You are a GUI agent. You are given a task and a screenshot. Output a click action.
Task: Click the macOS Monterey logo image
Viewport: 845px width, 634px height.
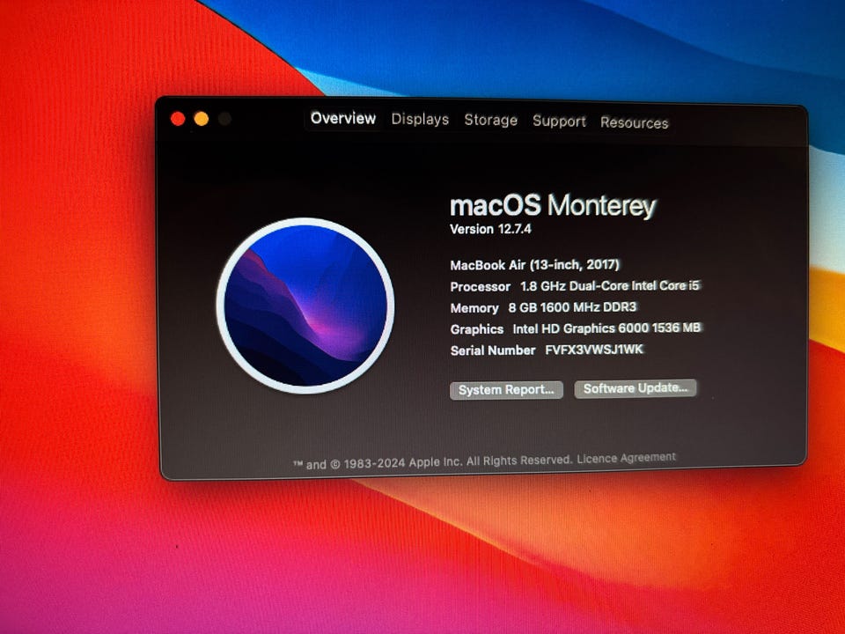coord(305,306)
